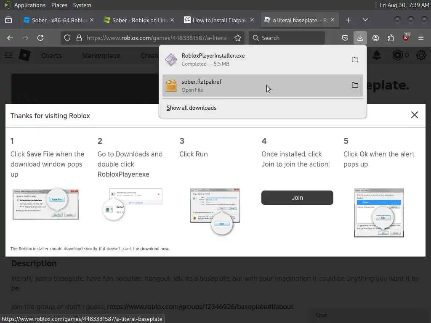Click the clock showing Fri Aug 30
The height and width of the screenshot is (323, 431).
(x=404, y=5)
